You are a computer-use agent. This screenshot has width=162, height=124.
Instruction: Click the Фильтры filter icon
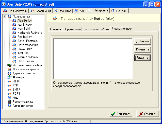[x=9, y=77]
